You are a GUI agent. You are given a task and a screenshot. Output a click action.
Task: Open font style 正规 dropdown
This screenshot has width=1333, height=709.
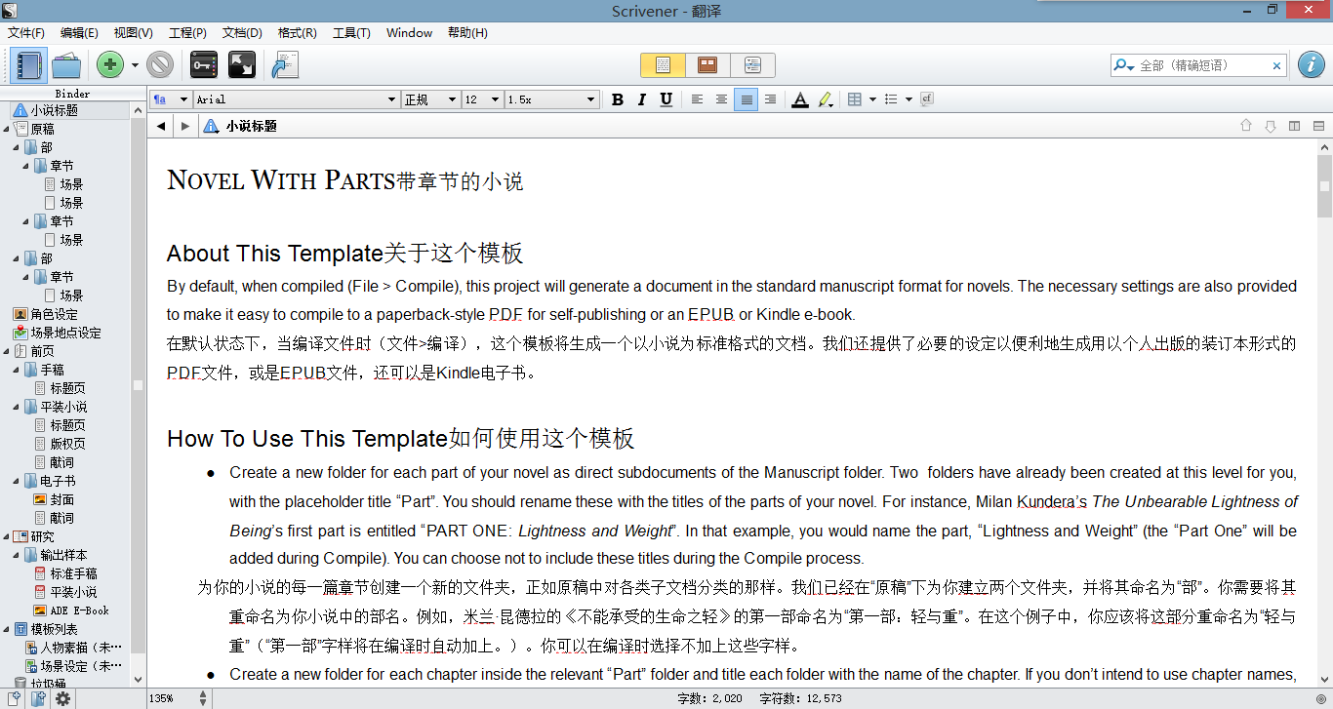[x=430, y=99]
